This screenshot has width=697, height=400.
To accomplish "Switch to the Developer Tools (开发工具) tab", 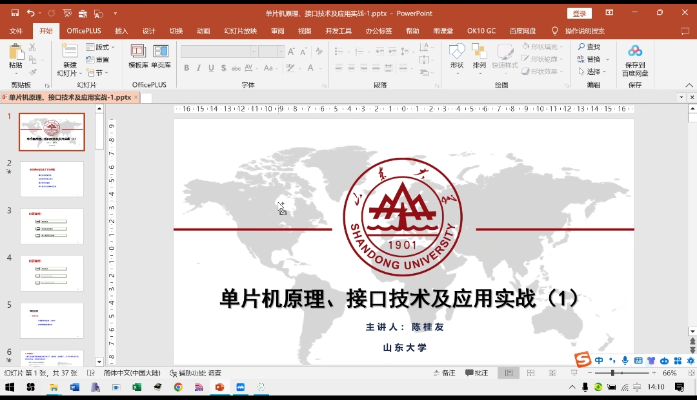I will 338,31.
